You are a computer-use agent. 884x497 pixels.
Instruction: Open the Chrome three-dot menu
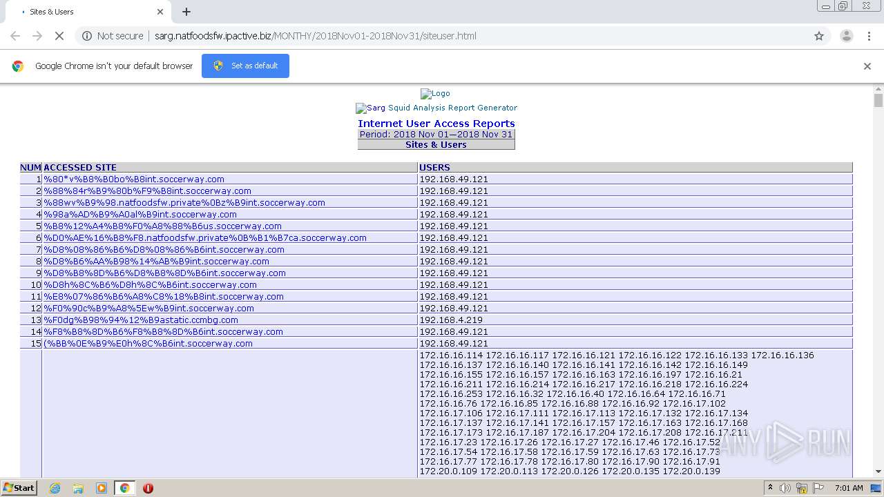coord(869,36)
